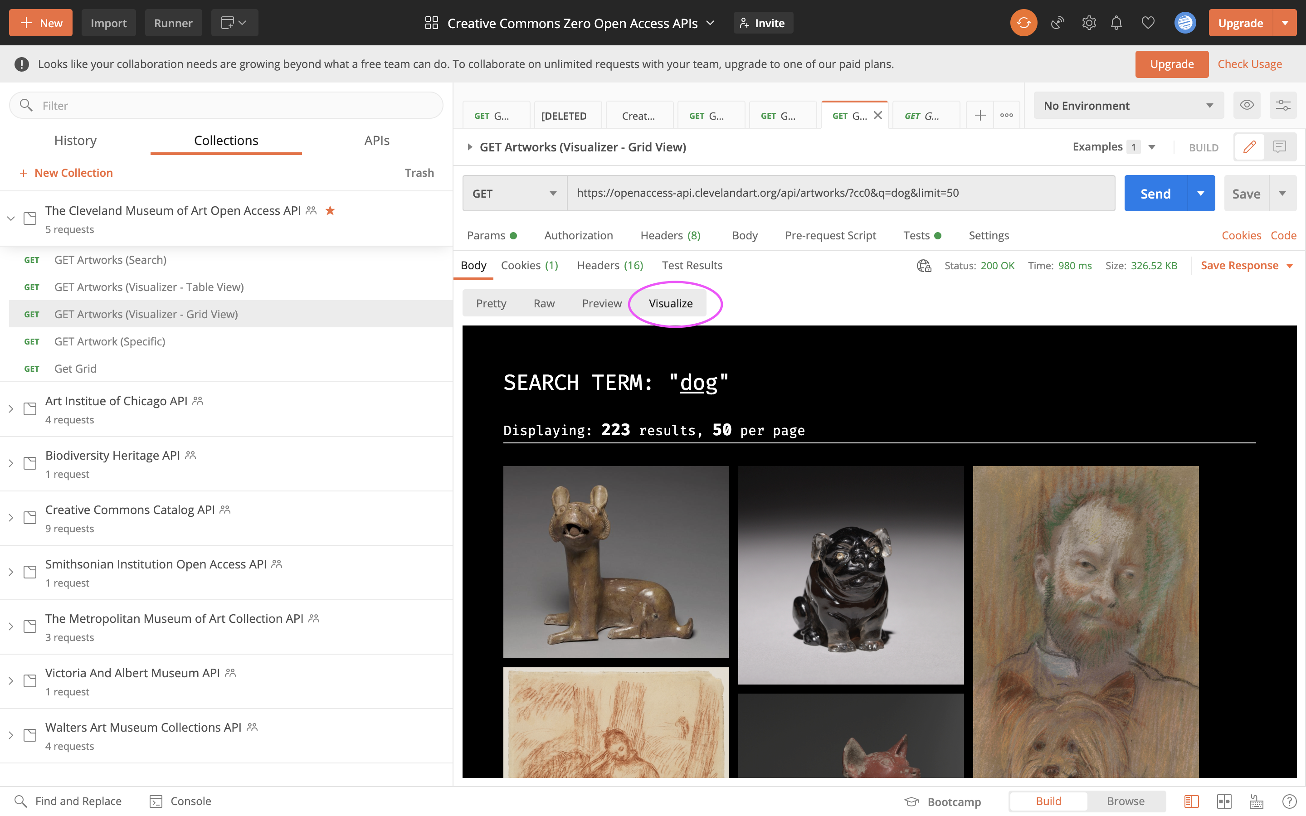Image resolution: width=1306 pixels, height=816 pixels.
Task: Click the help question mark icon
Action: pyautogui.click(x=1289, y=801)
